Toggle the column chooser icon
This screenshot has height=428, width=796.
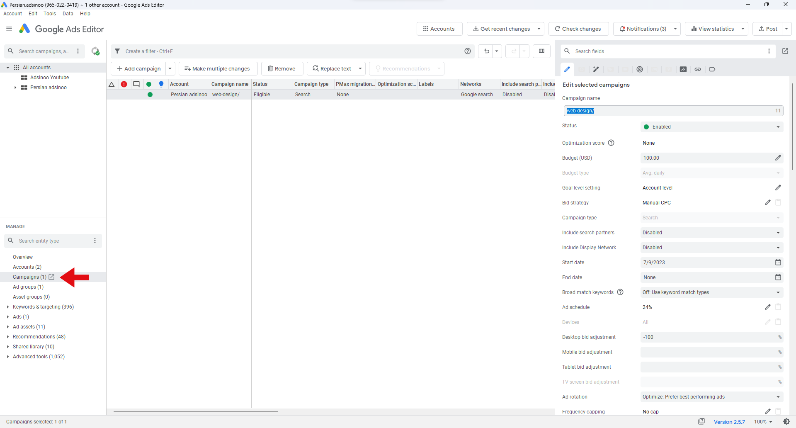(541, 51)
